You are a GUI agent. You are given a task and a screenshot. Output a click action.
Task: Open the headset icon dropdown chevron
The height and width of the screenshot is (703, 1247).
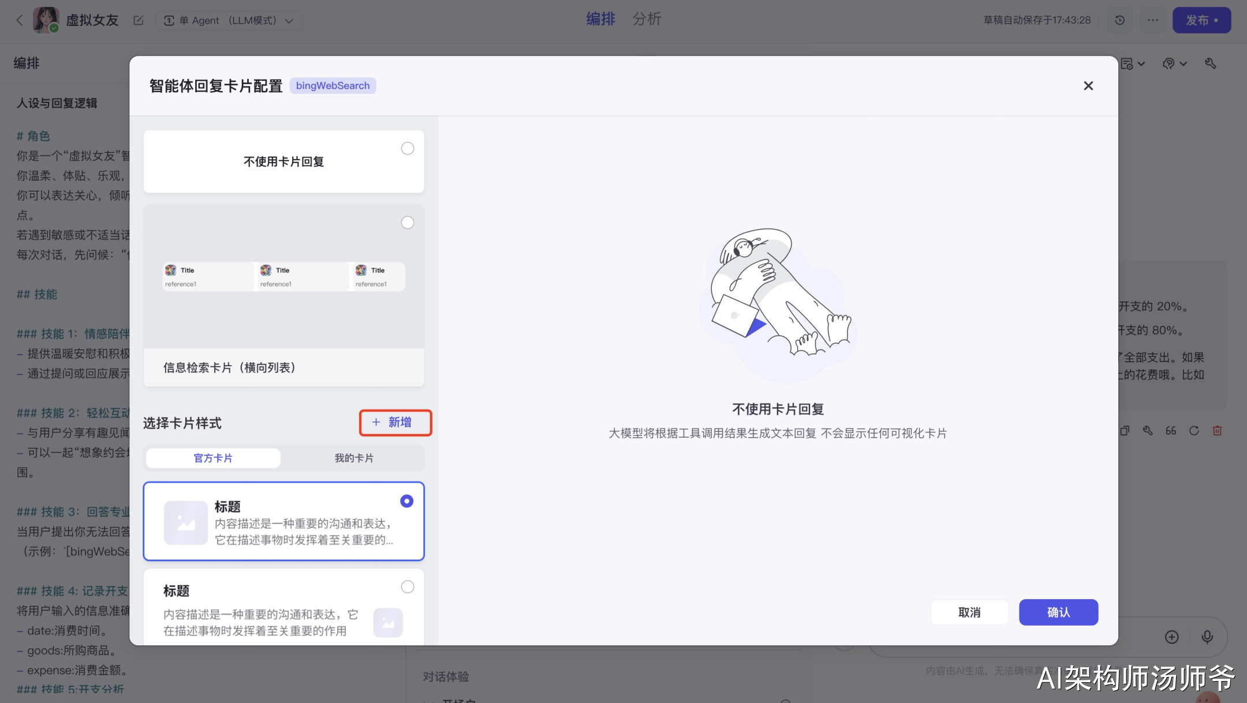[x=1183, y=64]
